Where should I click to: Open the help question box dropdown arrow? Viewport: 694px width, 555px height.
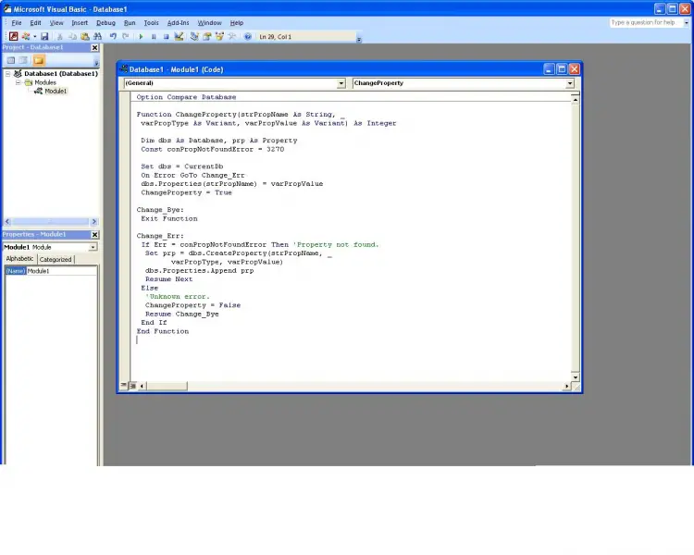pyautogui.click(x=687, y=22)
